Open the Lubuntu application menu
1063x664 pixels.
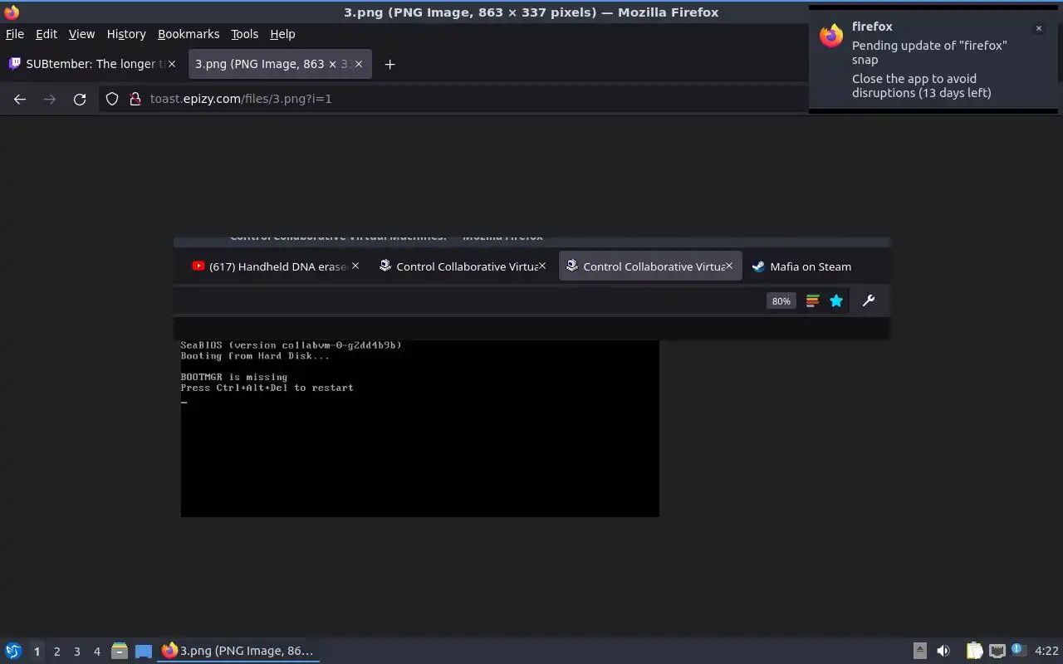click(x=12, y=651)
